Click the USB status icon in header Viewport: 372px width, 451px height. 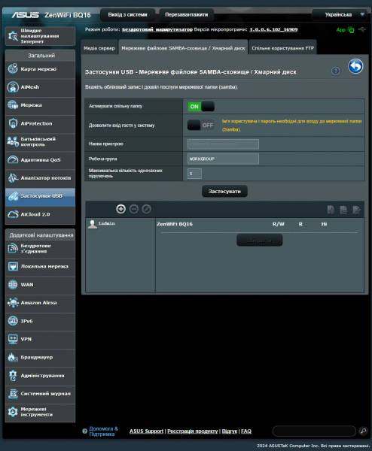362,29
